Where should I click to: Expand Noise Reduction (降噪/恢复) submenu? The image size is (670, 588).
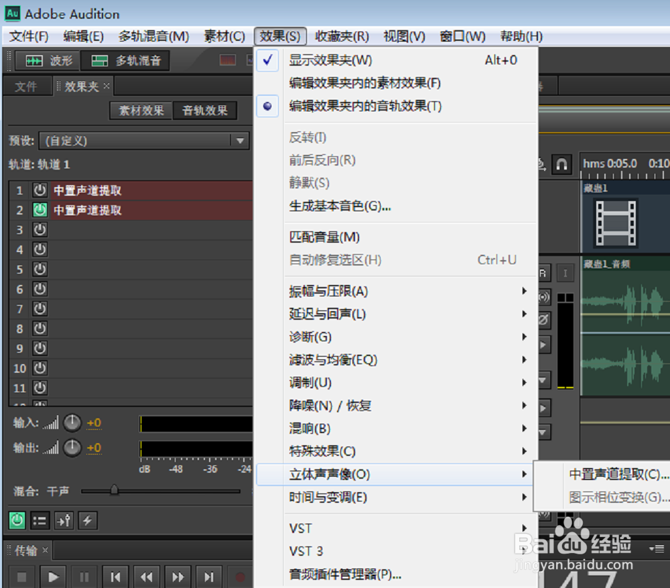point(396,406)
